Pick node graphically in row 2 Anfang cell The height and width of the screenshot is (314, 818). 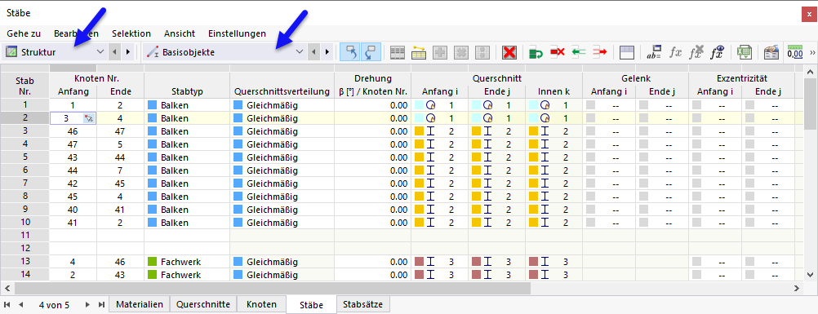coord(89,118)
